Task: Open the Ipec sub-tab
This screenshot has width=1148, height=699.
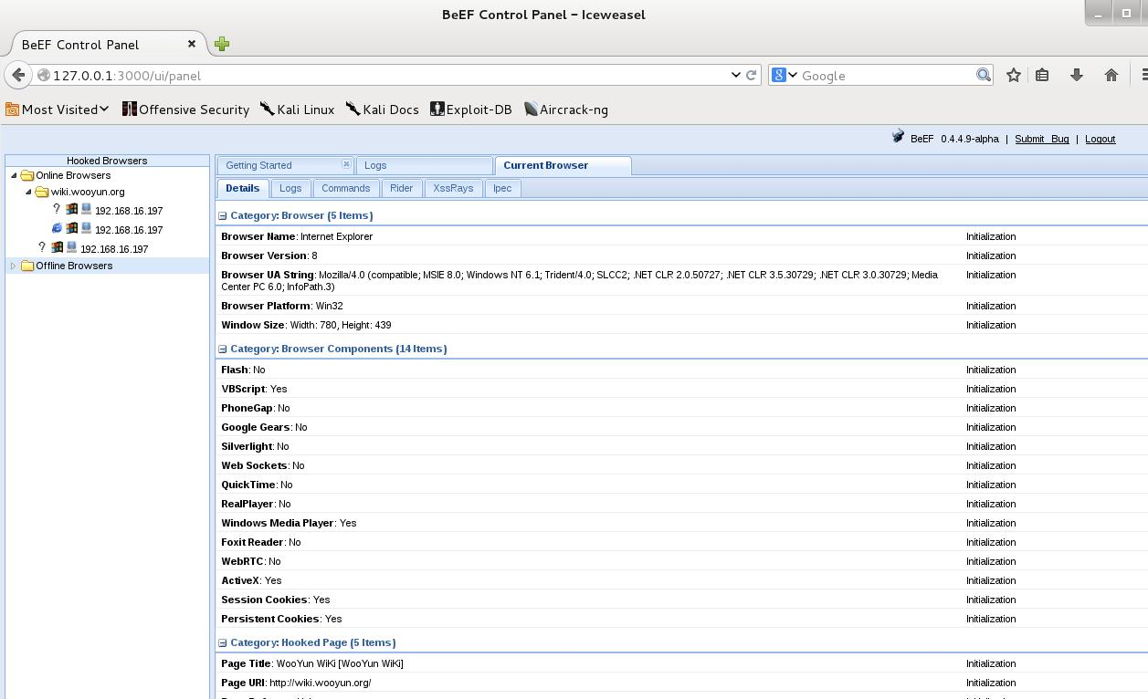Action: (502, 188)
